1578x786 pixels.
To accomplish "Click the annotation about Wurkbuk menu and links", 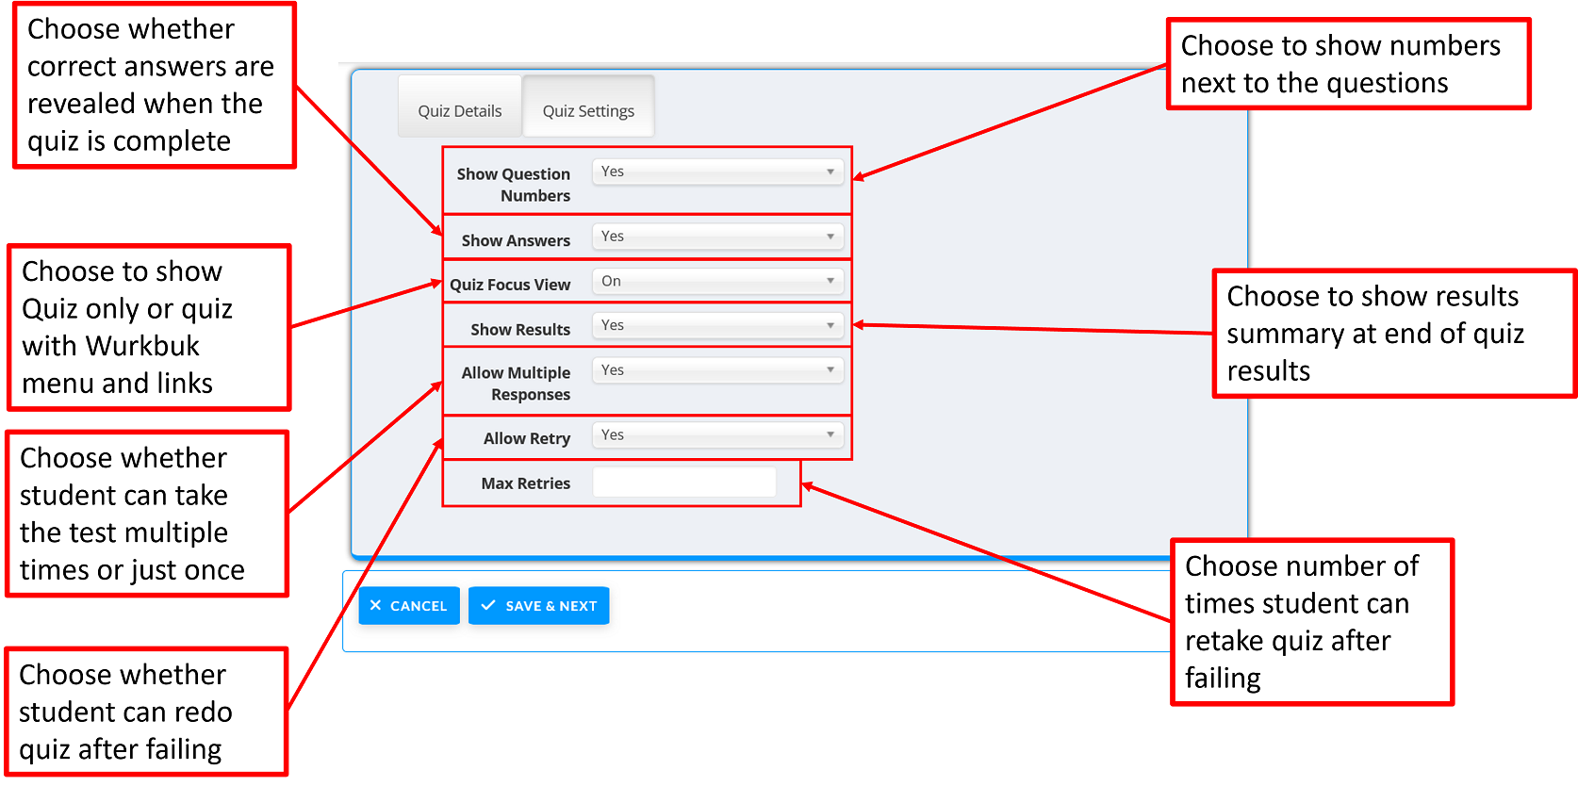I will pos(149,327).
